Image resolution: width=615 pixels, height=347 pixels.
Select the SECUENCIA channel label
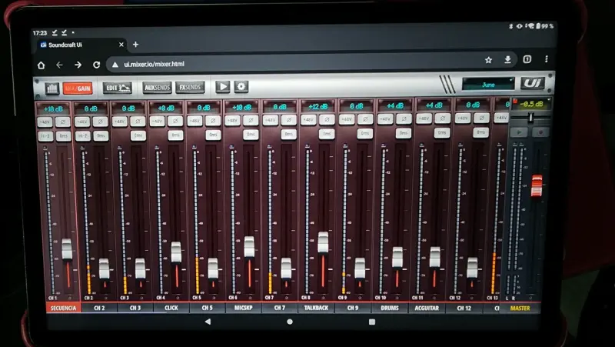point(63,308)
